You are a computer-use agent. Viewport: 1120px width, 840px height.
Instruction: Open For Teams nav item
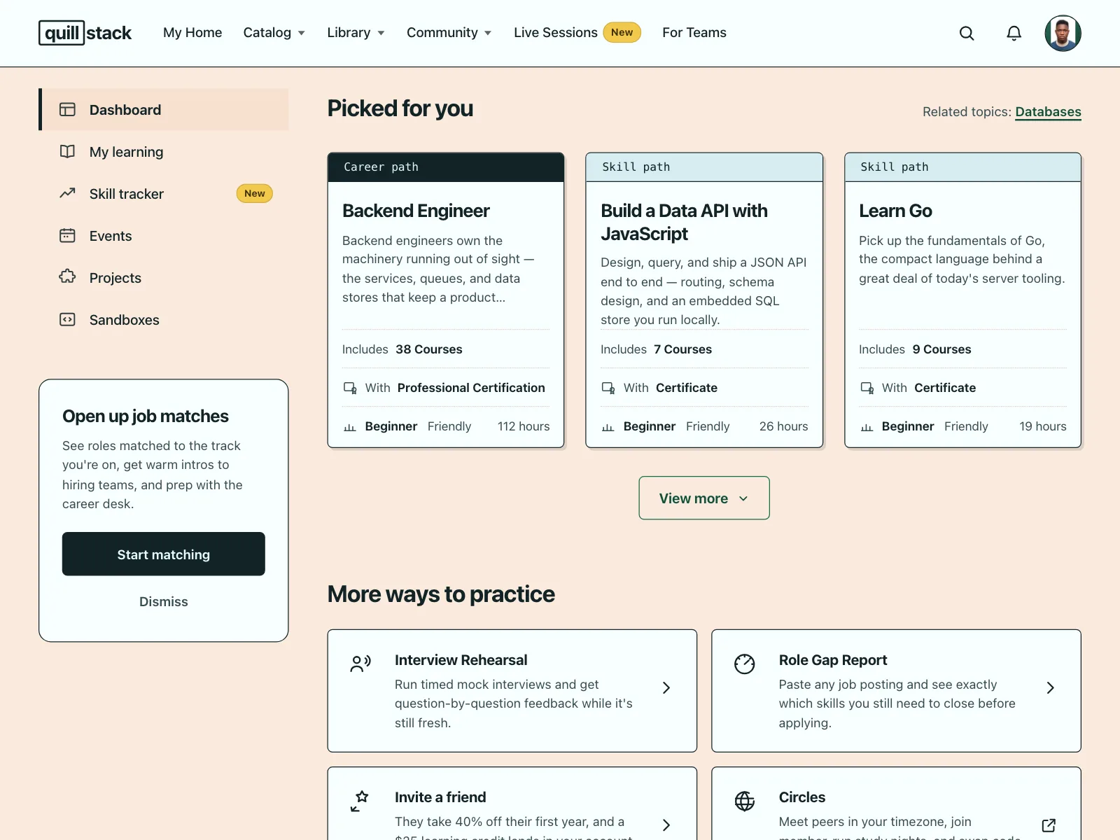pyautogui.click(x=694, y=33)
